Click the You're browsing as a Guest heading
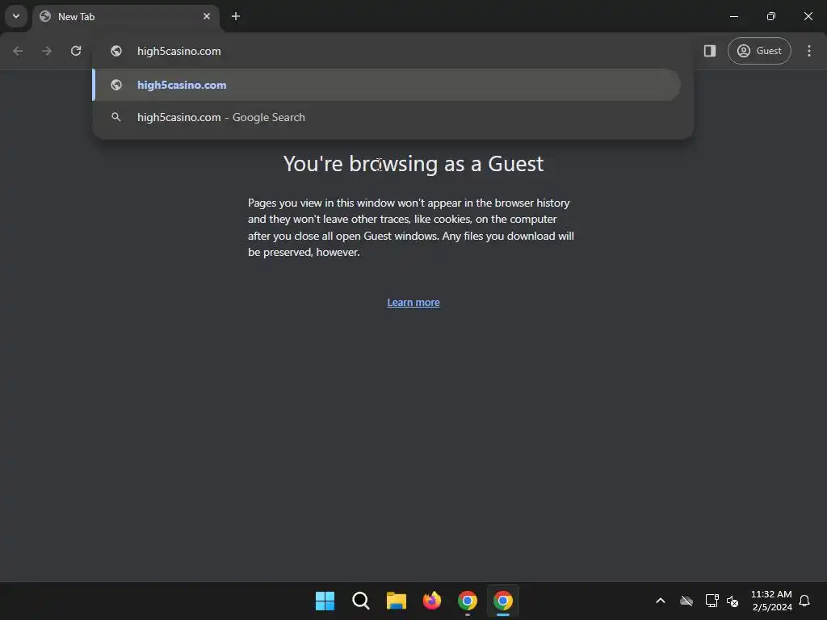 pos(413,163)
